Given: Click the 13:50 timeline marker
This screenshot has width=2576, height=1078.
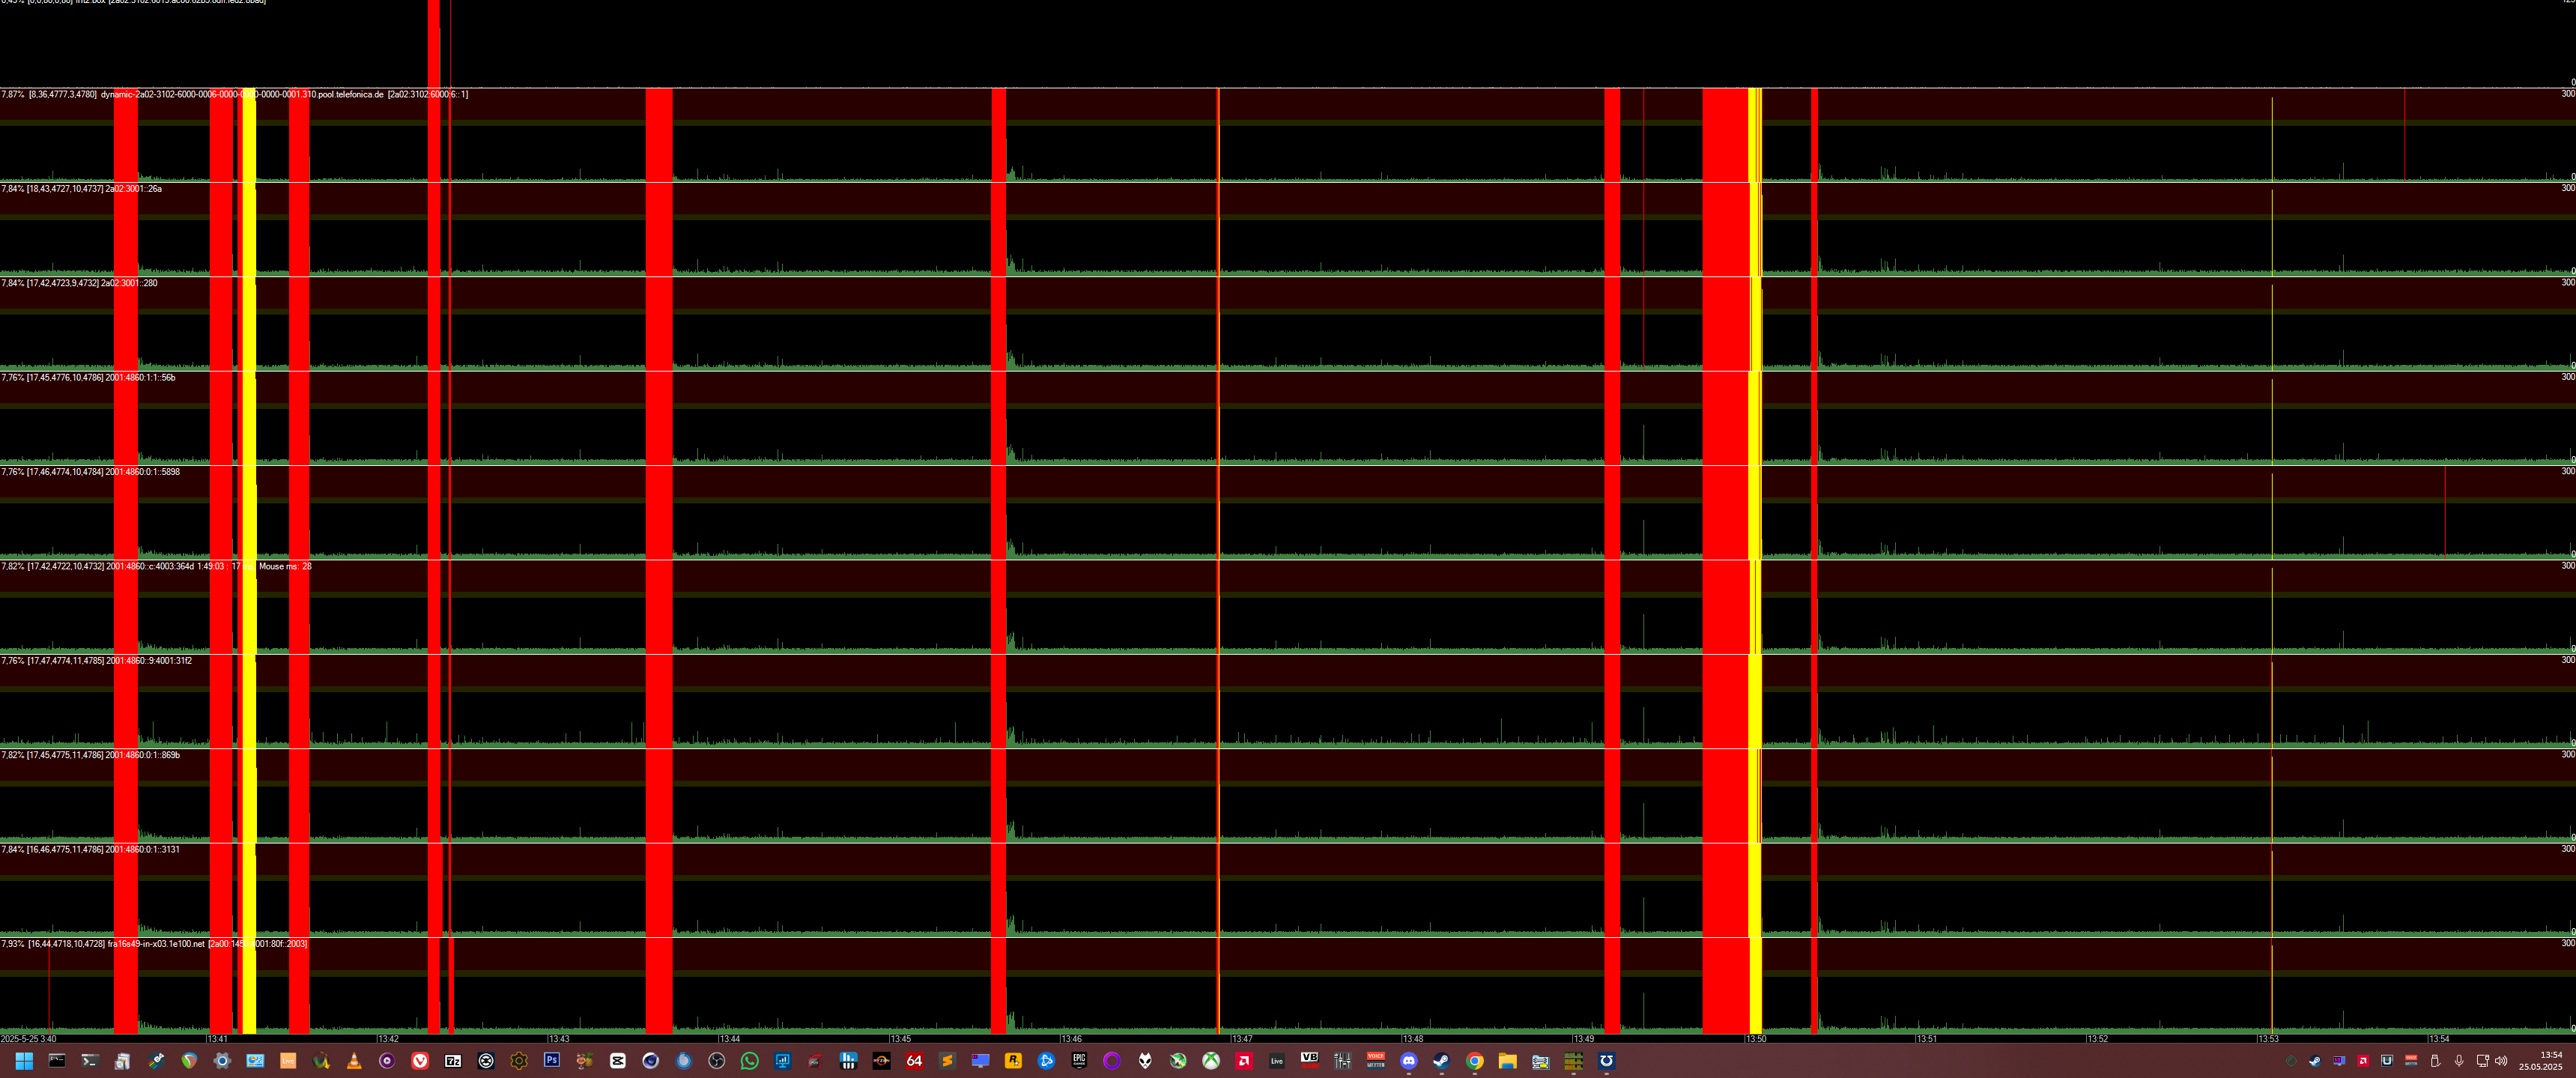Looking at the screenshot, I should (1756, 1039).
